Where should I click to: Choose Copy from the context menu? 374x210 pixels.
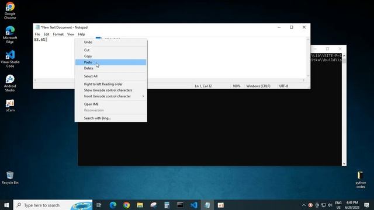pos(110,56)
